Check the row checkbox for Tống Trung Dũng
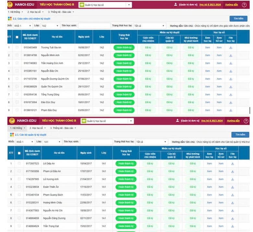Screen dimensions: 253x232 click(17, 95)
